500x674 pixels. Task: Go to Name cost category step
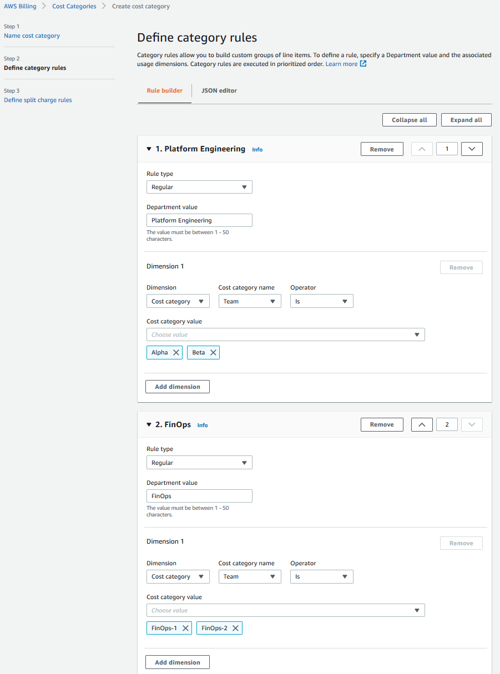click(32, 36)
